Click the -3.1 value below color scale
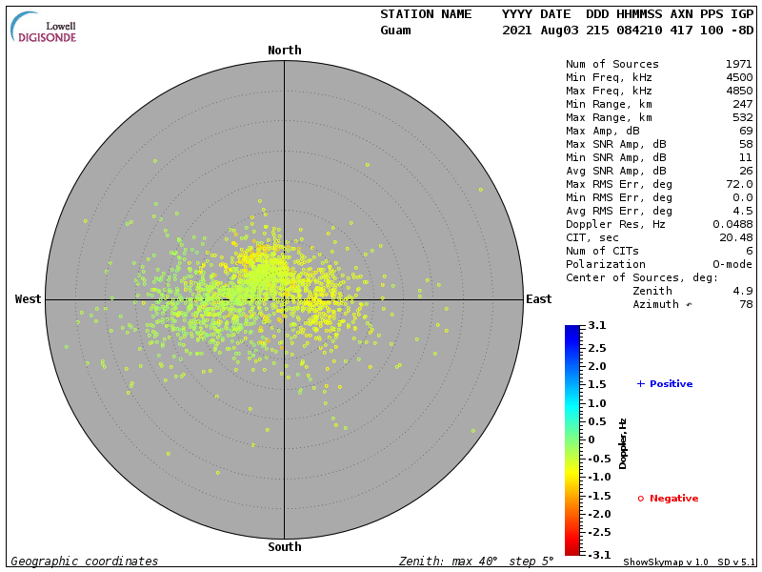The width and height of the screenshot is (762, 572). pyautogui.click(x=594, y=554)
